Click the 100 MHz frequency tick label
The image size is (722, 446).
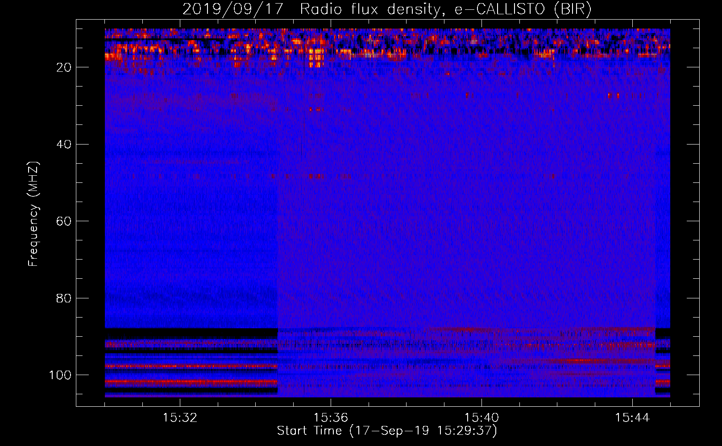coord(61,375)
